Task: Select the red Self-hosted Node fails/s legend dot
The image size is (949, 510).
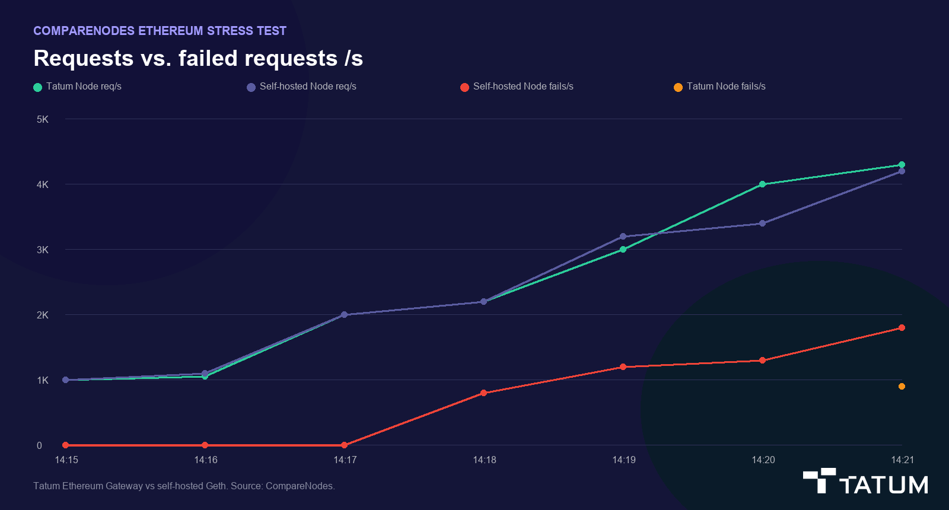Action: 465,87
